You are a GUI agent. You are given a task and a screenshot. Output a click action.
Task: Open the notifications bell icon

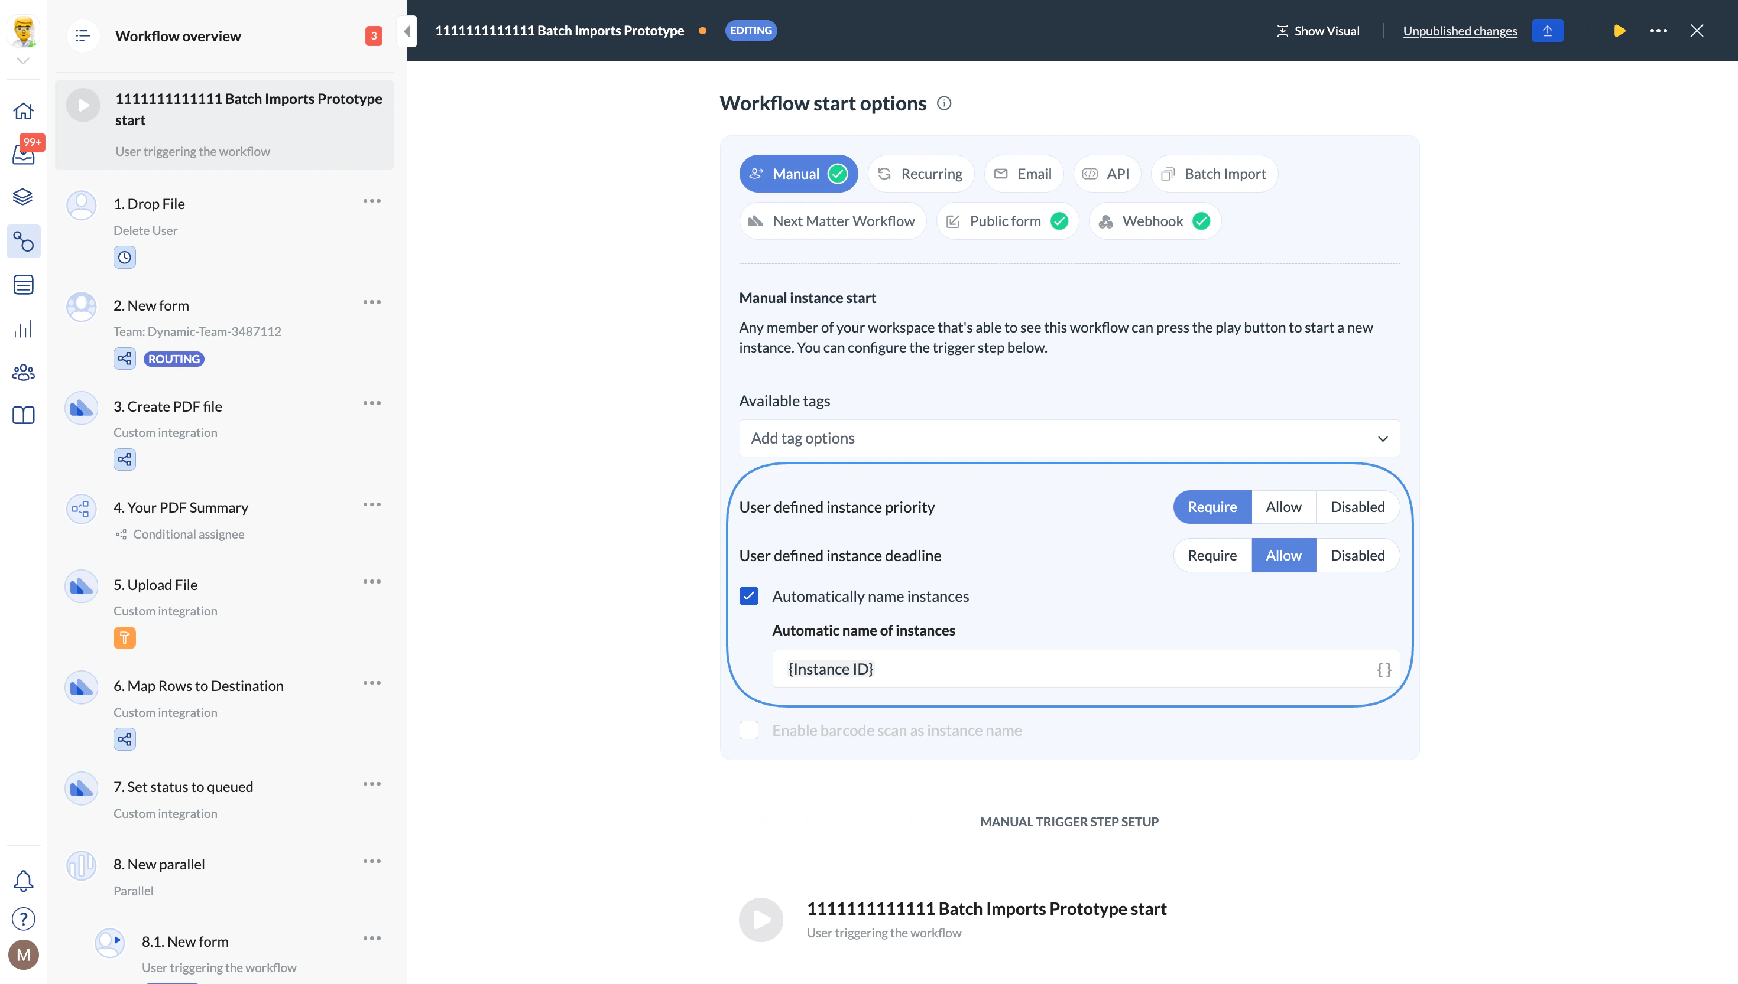click(24, 880)
